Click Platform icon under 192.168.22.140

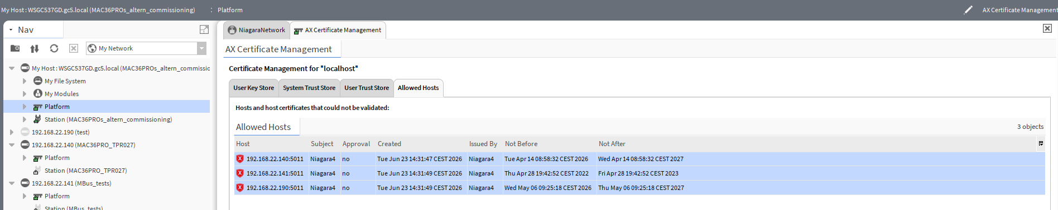point(38,158)
